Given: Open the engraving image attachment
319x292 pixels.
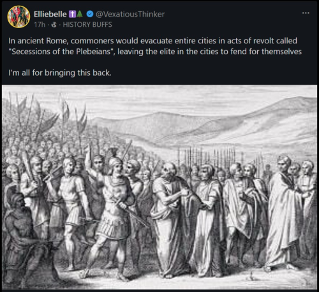Looking at the screenshot, I should tap(159, 187).
